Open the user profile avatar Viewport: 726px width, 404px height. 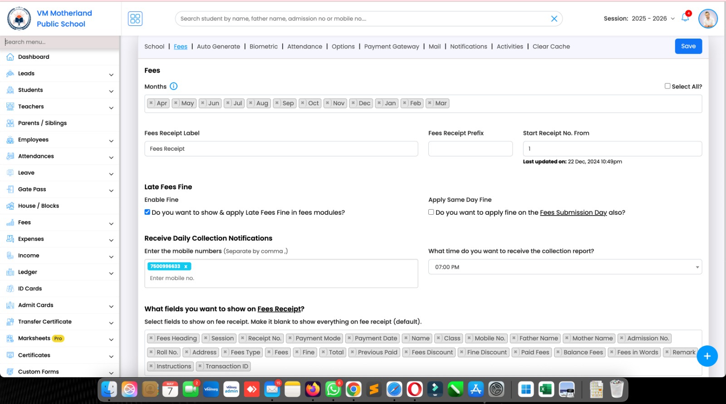708,19
